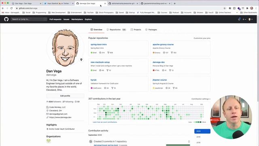Click the browser back arrow
The image size is (259, 146).
coord(3,8)
